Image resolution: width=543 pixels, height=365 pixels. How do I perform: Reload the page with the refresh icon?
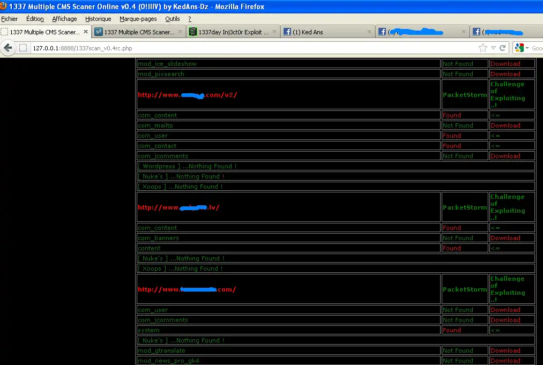point(502,48)
